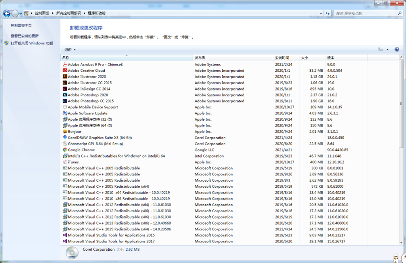Select the Bonjour program icon
The image size is (406, 263).
point(65,131)
